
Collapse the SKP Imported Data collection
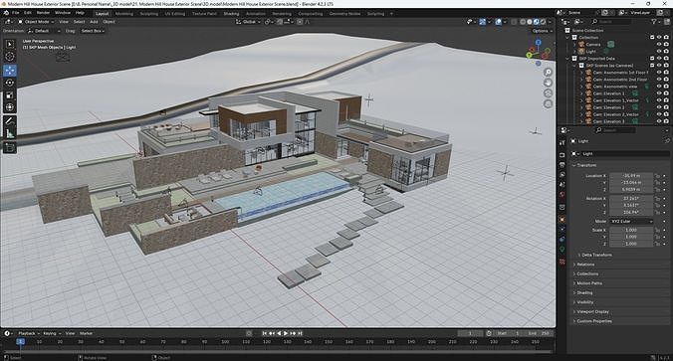click(568, 59)
